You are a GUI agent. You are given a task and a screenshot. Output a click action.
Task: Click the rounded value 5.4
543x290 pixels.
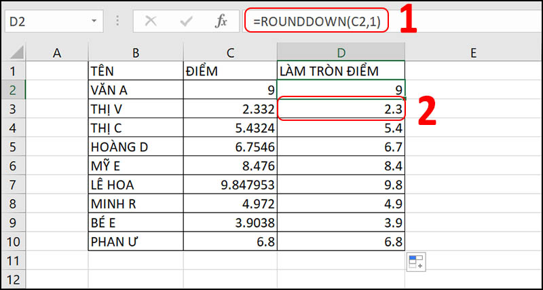pyautogui.click(x=341, y=128)
